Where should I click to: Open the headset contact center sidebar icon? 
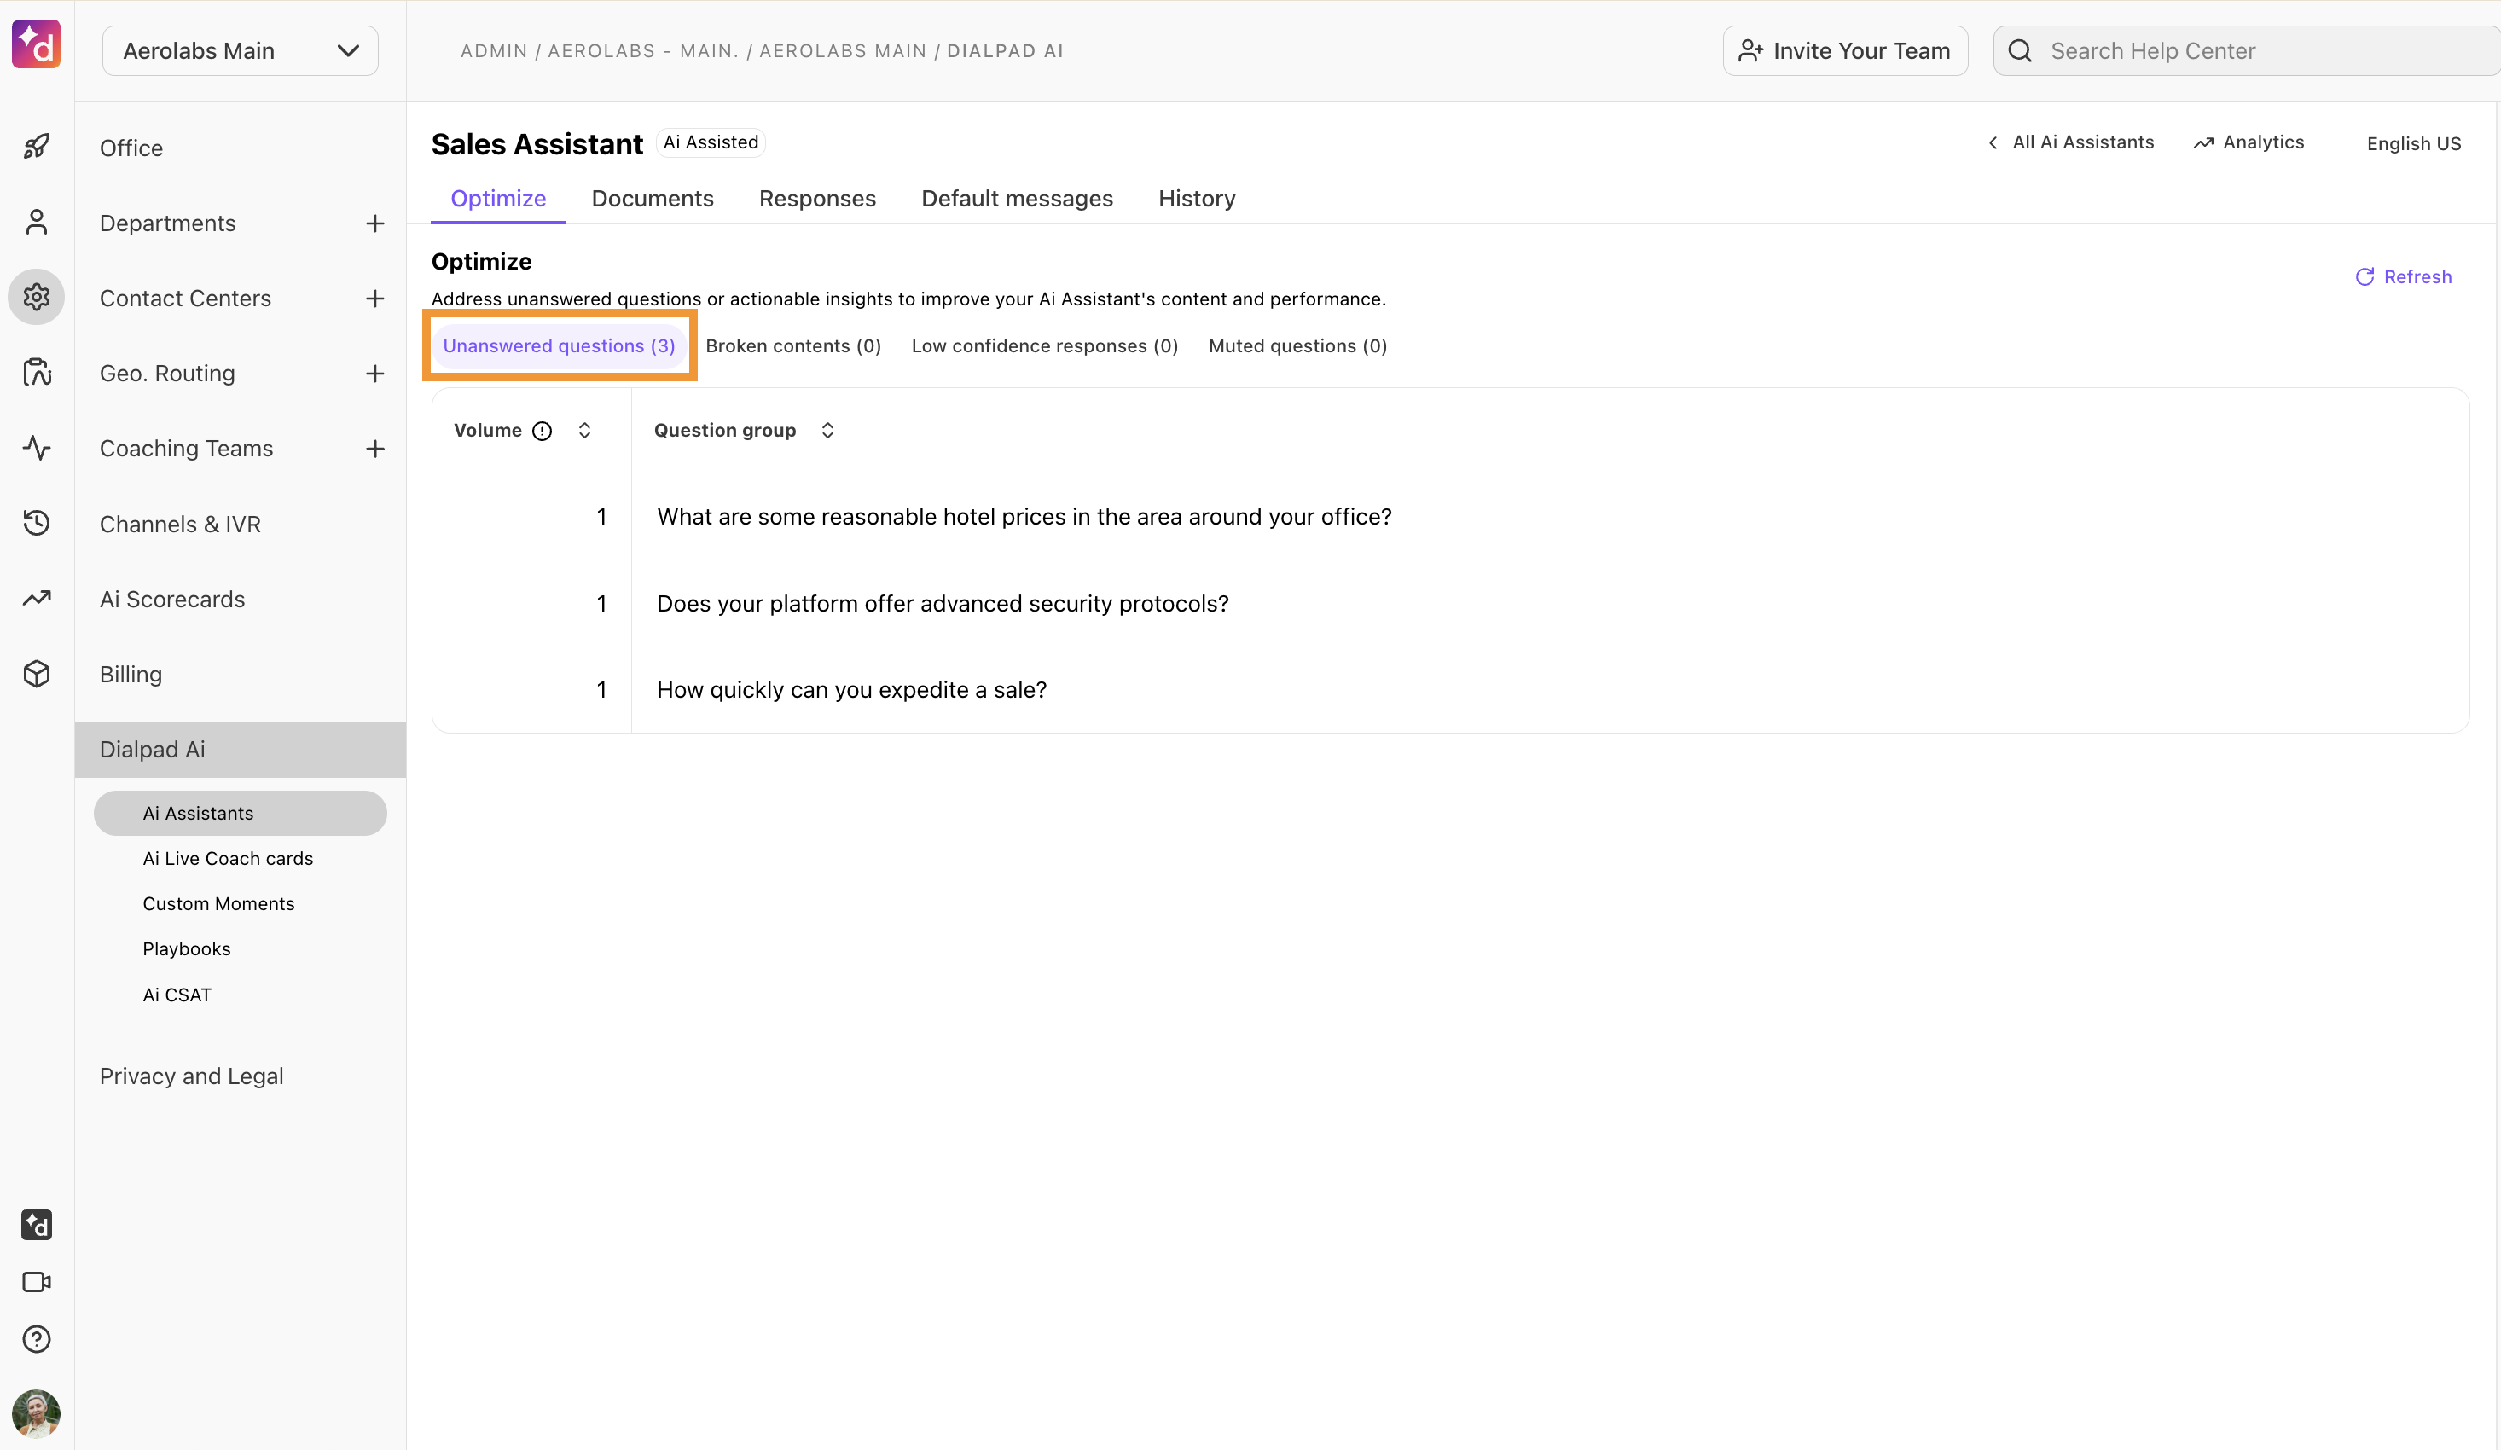click(x=37, y=372)
